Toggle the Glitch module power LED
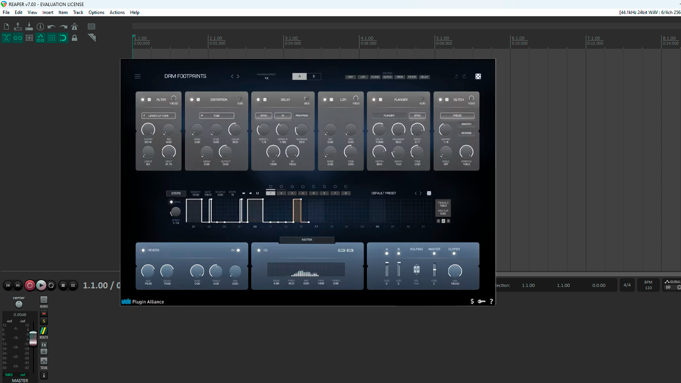This screenshot has height=383, width=681. point(440,100)
